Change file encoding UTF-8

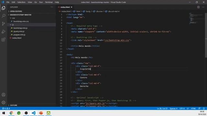tap(182, 109)
